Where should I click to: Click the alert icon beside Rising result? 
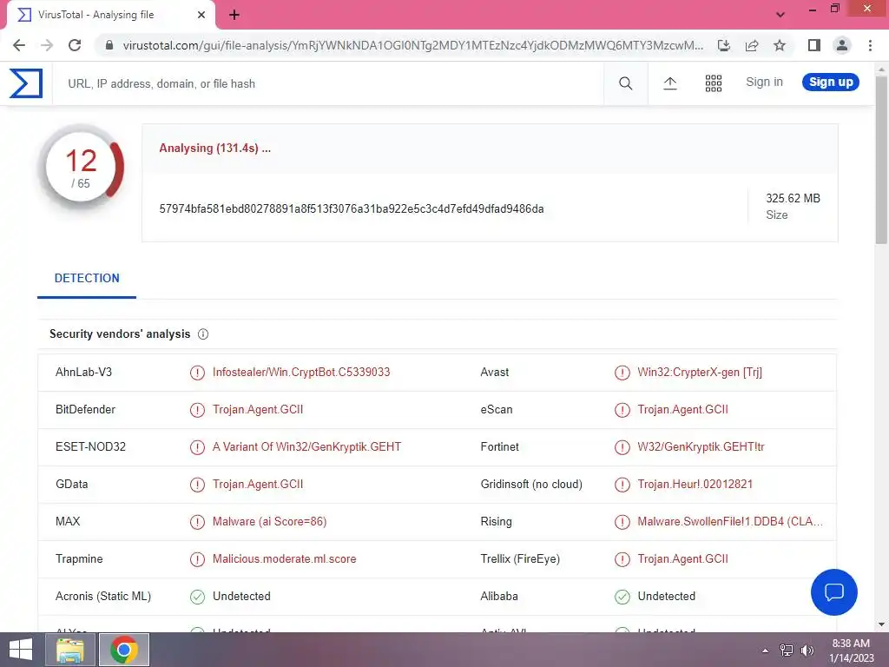pyautogui.click(x=622, y=522)
